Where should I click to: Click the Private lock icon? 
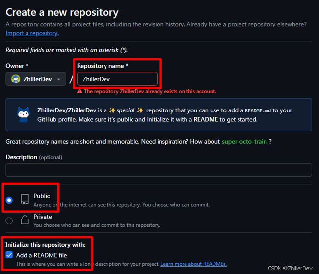point(25,220)
